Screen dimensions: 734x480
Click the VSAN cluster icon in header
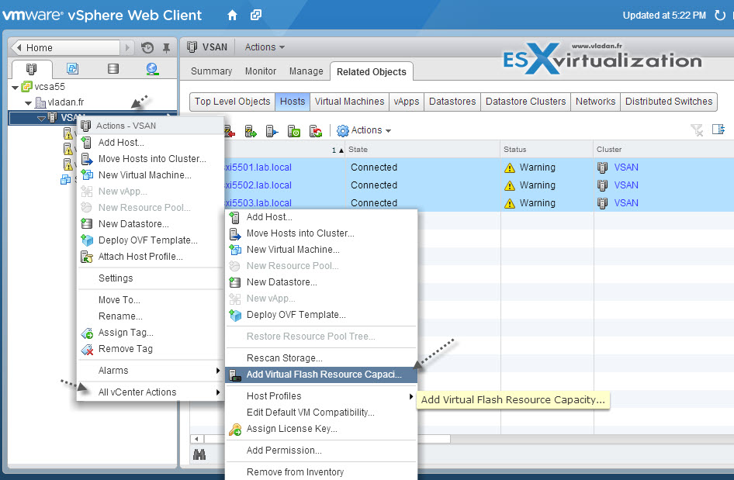tap(192, 47)
